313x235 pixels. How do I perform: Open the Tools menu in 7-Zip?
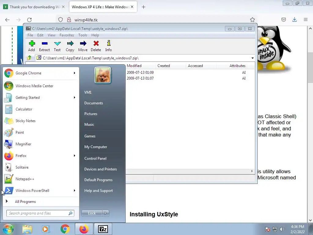[83, 35]
